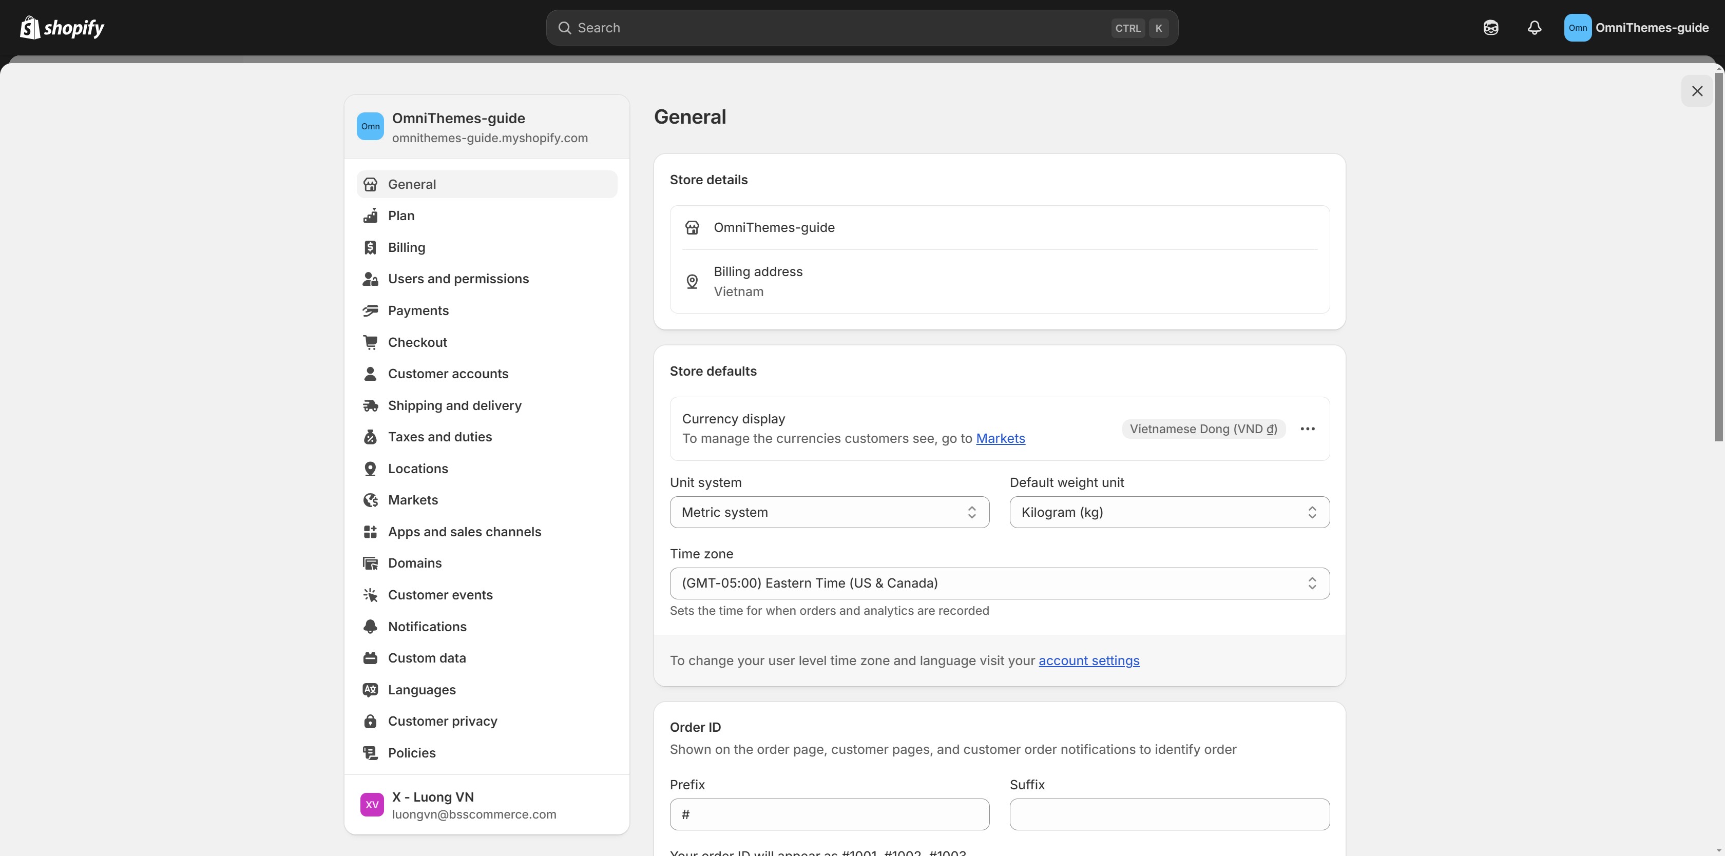
Task: Navigate to Payments settings
Action: (487, 310)
